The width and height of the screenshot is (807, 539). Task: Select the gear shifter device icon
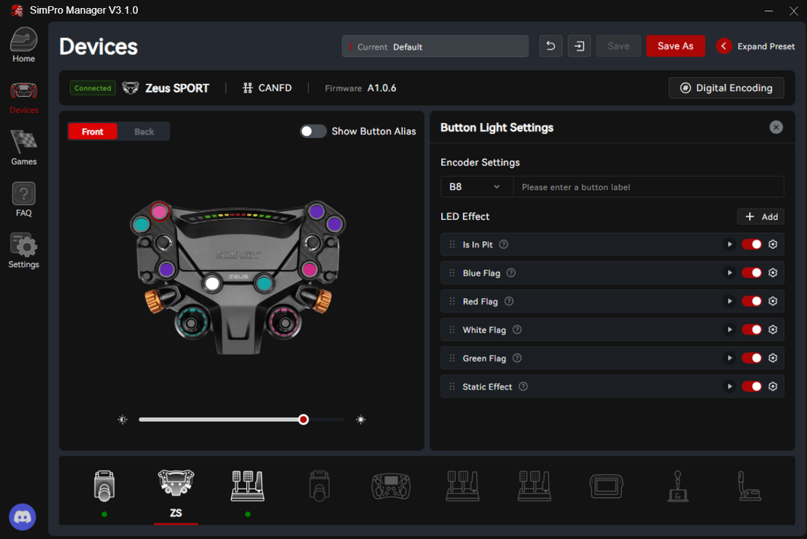pos(678,486)
